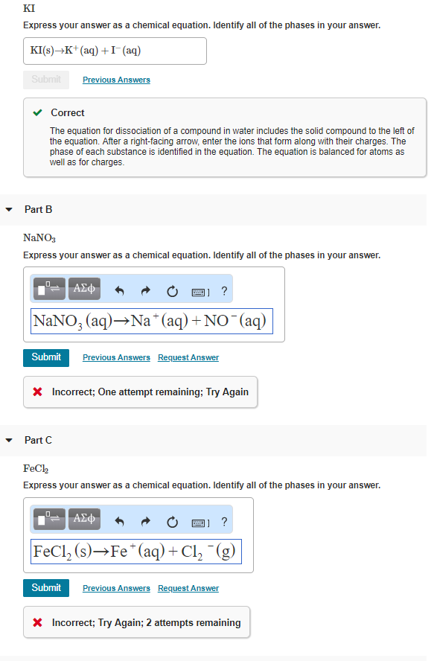Screen dimensions: 434x661
Task: Submit the FeCl2 dissociation answer
Action: click(x=45, y=587)
